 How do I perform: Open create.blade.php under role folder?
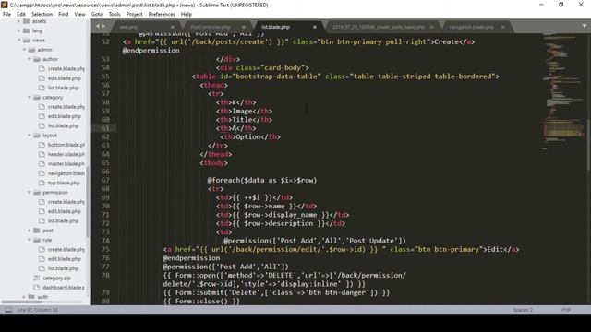pyautogui.click(x=66, y=250)
